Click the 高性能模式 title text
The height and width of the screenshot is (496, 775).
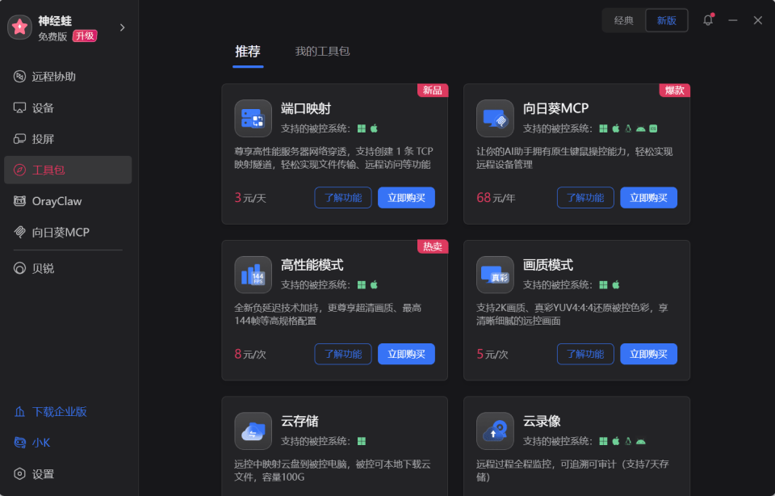[x=312, y=265]
